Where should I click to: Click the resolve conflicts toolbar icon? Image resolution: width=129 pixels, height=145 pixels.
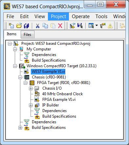coord(103,26)
